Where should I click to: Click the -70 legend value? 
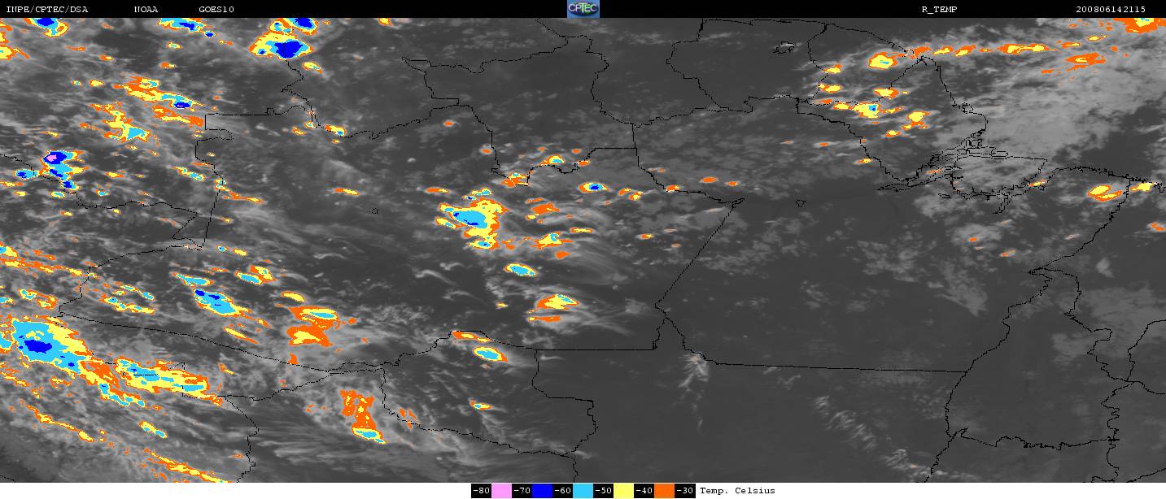[522, 491]
